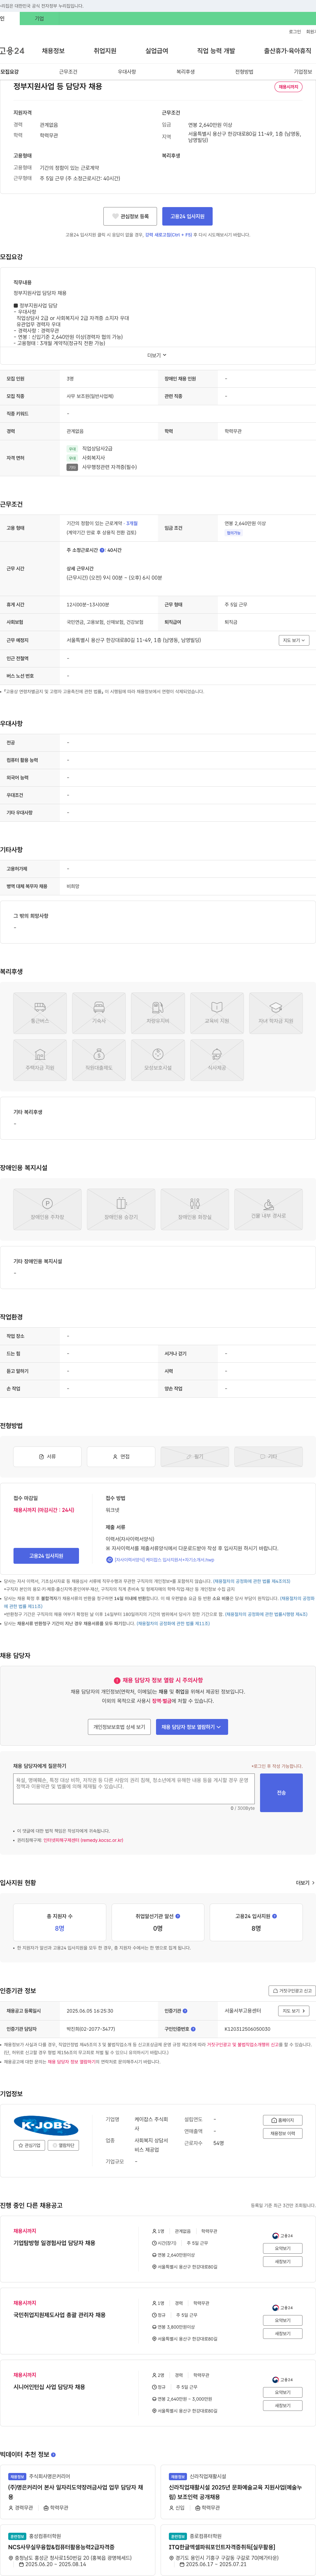316x2576 pixels.
Task: Open 기업발전형 일경험사업 담당자 채용 posting
Action: (x=54, y=2243)
